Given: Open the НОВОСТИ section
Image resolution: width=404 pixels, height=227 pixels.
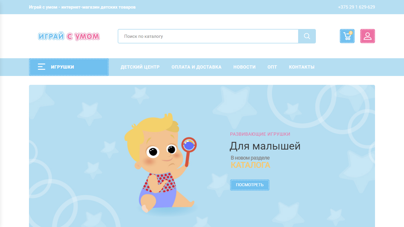Looking at the screenshot, I should pos(244,67).
